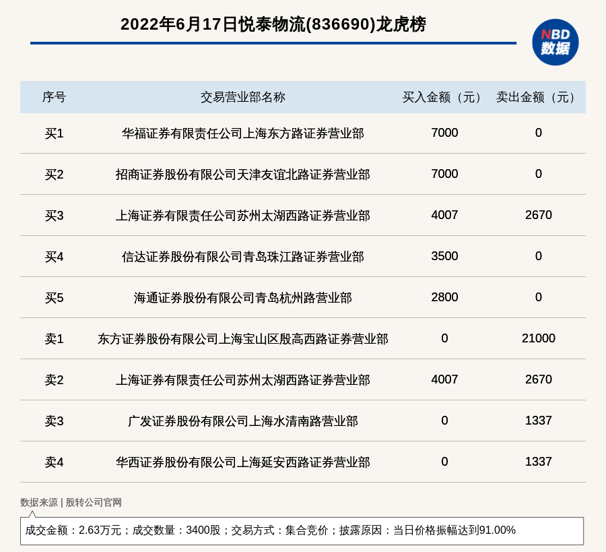Select the 买2 row label

tap(54, 175)
